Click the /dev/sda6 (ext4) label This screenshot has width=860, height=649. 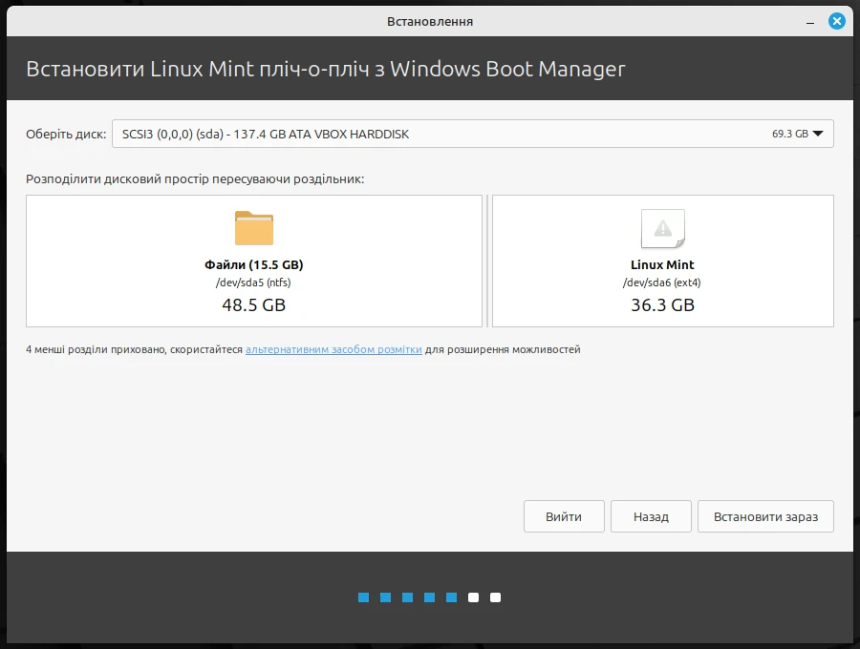[x=662, y=283]
